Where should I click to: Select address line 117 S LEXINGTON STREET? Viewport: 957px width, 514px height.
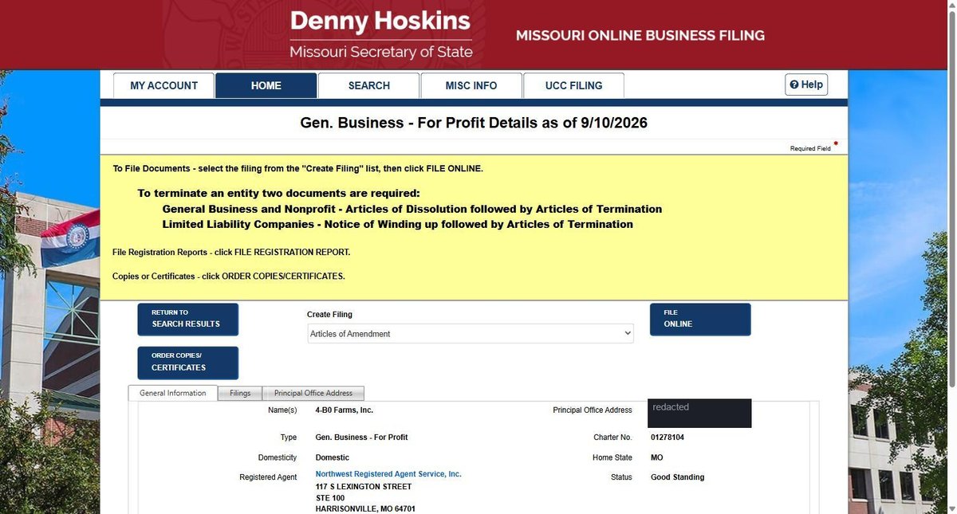tap(364, 487)
